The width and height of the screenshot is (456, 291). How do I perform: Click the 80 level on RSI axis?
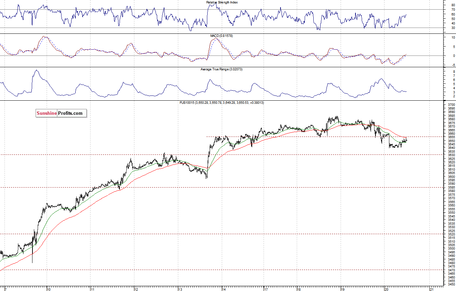453,5
